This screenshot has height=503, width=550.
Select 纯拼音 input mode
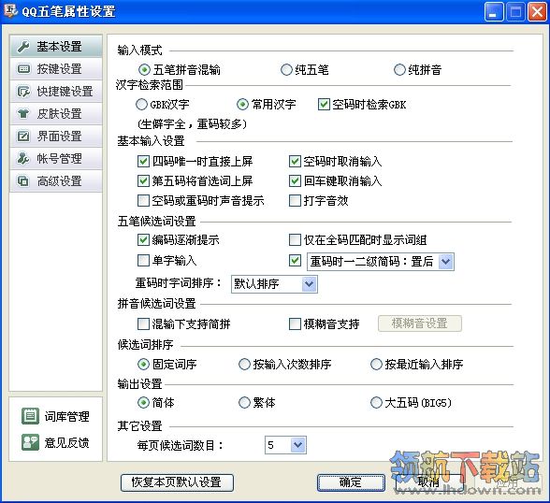(x=399, y=70)
